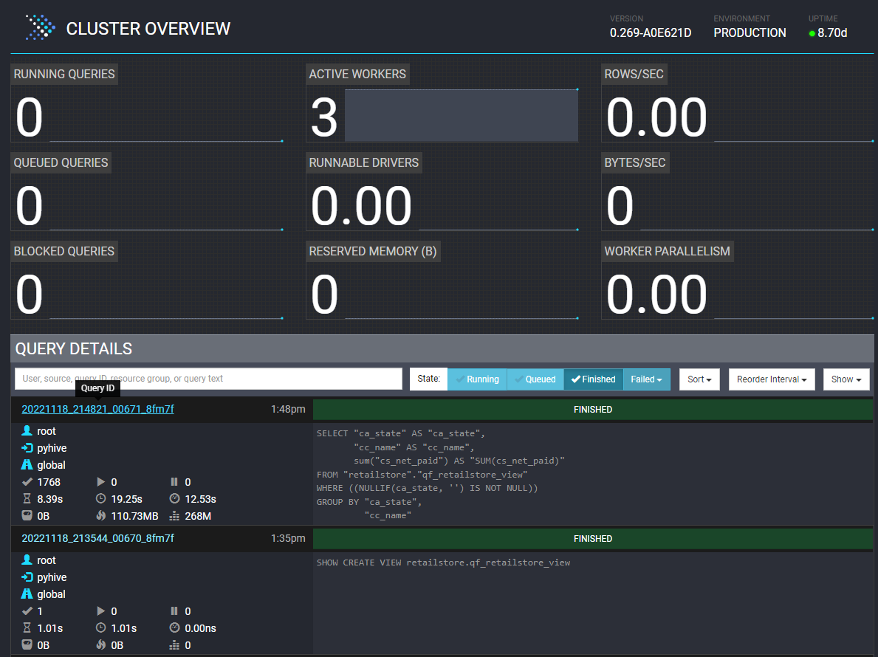Click the SHOW CREATE VIEW query text
The image size is (878, 657).
[x=444, y=563]
